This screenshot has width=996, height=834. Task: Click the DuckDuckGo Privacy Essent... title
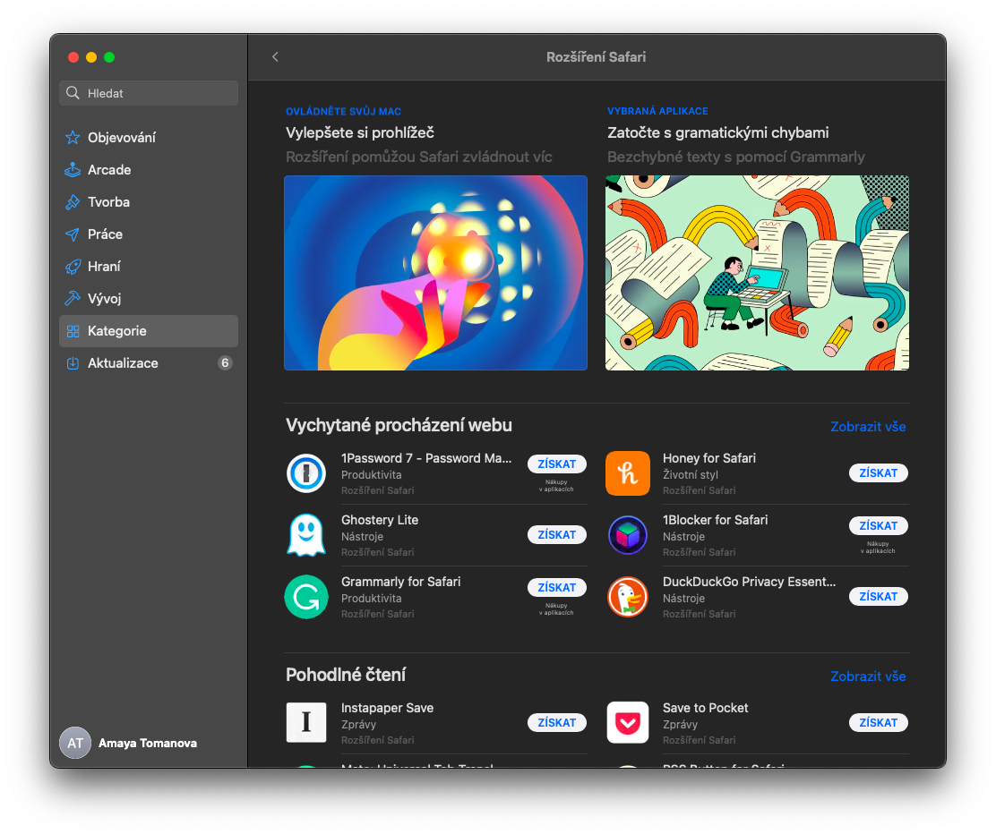749,582
